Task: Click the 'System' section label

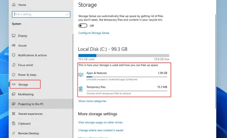Action: point(17,24)
